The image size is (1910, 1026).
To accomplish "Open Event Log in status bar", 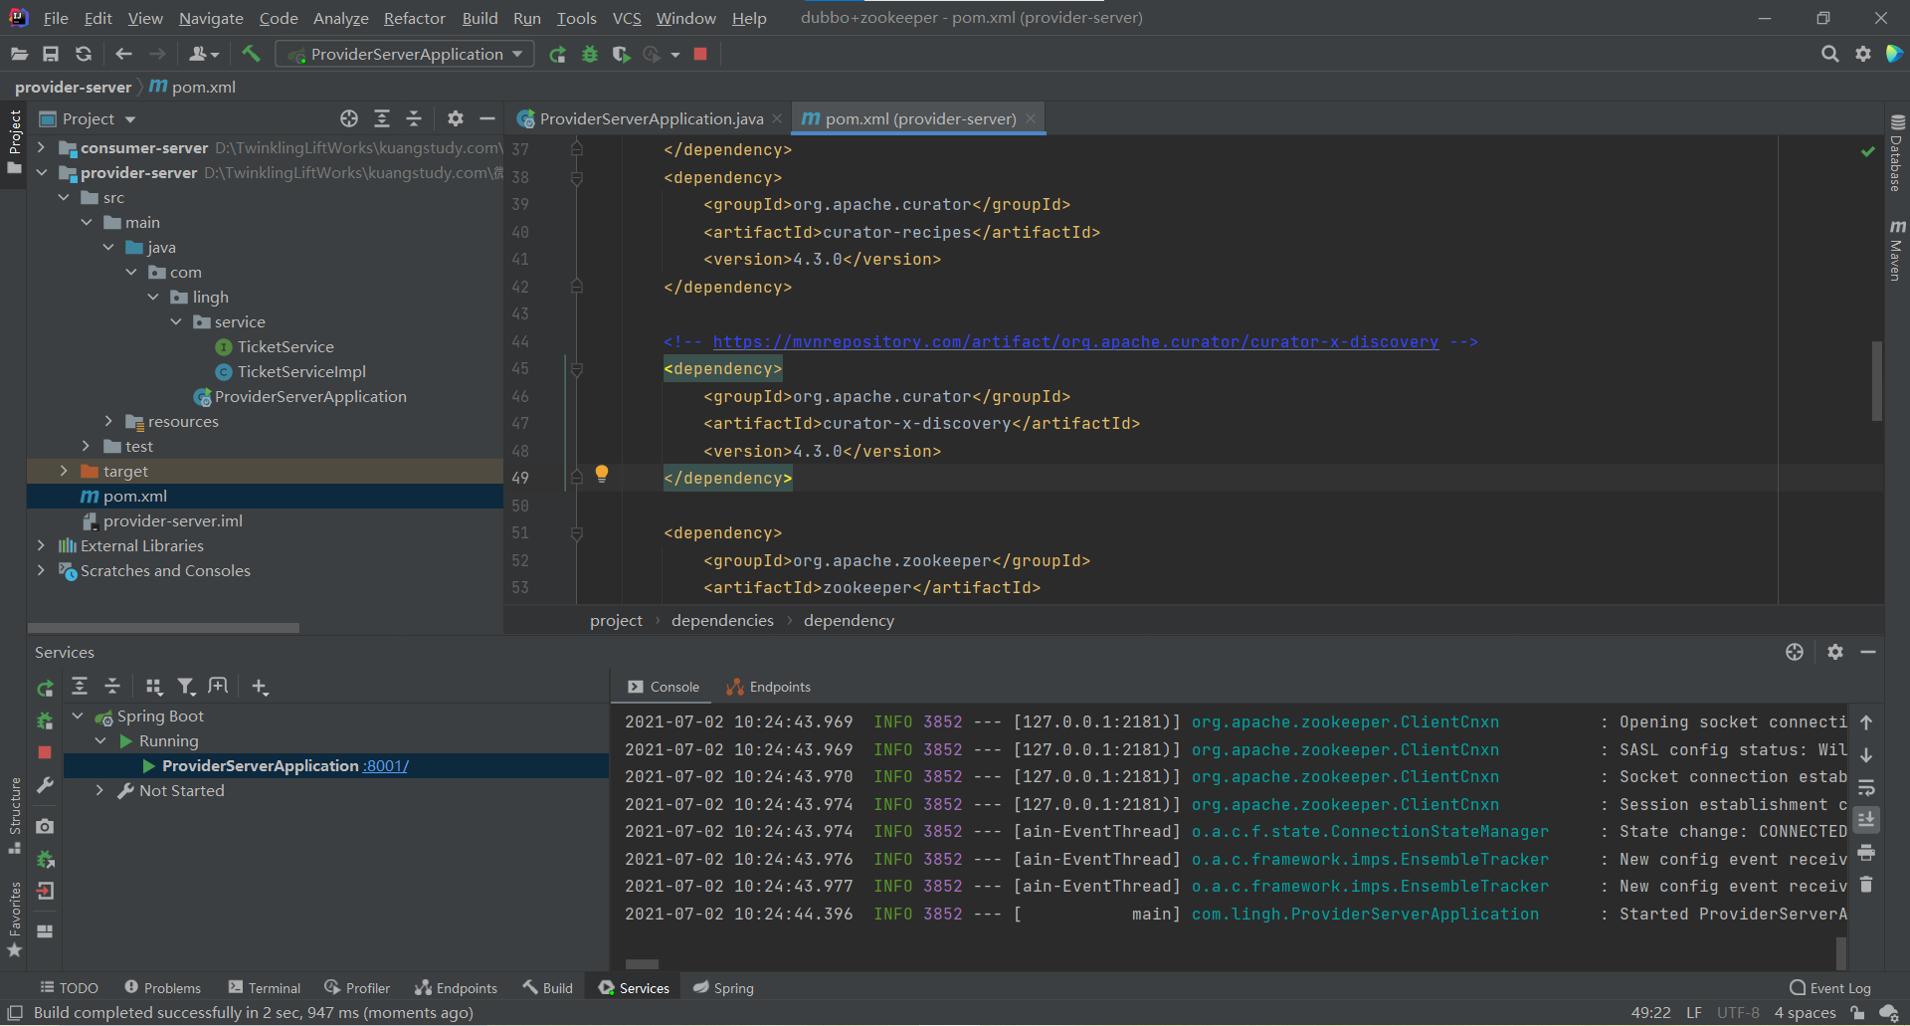I will [x=1830, y=987].
